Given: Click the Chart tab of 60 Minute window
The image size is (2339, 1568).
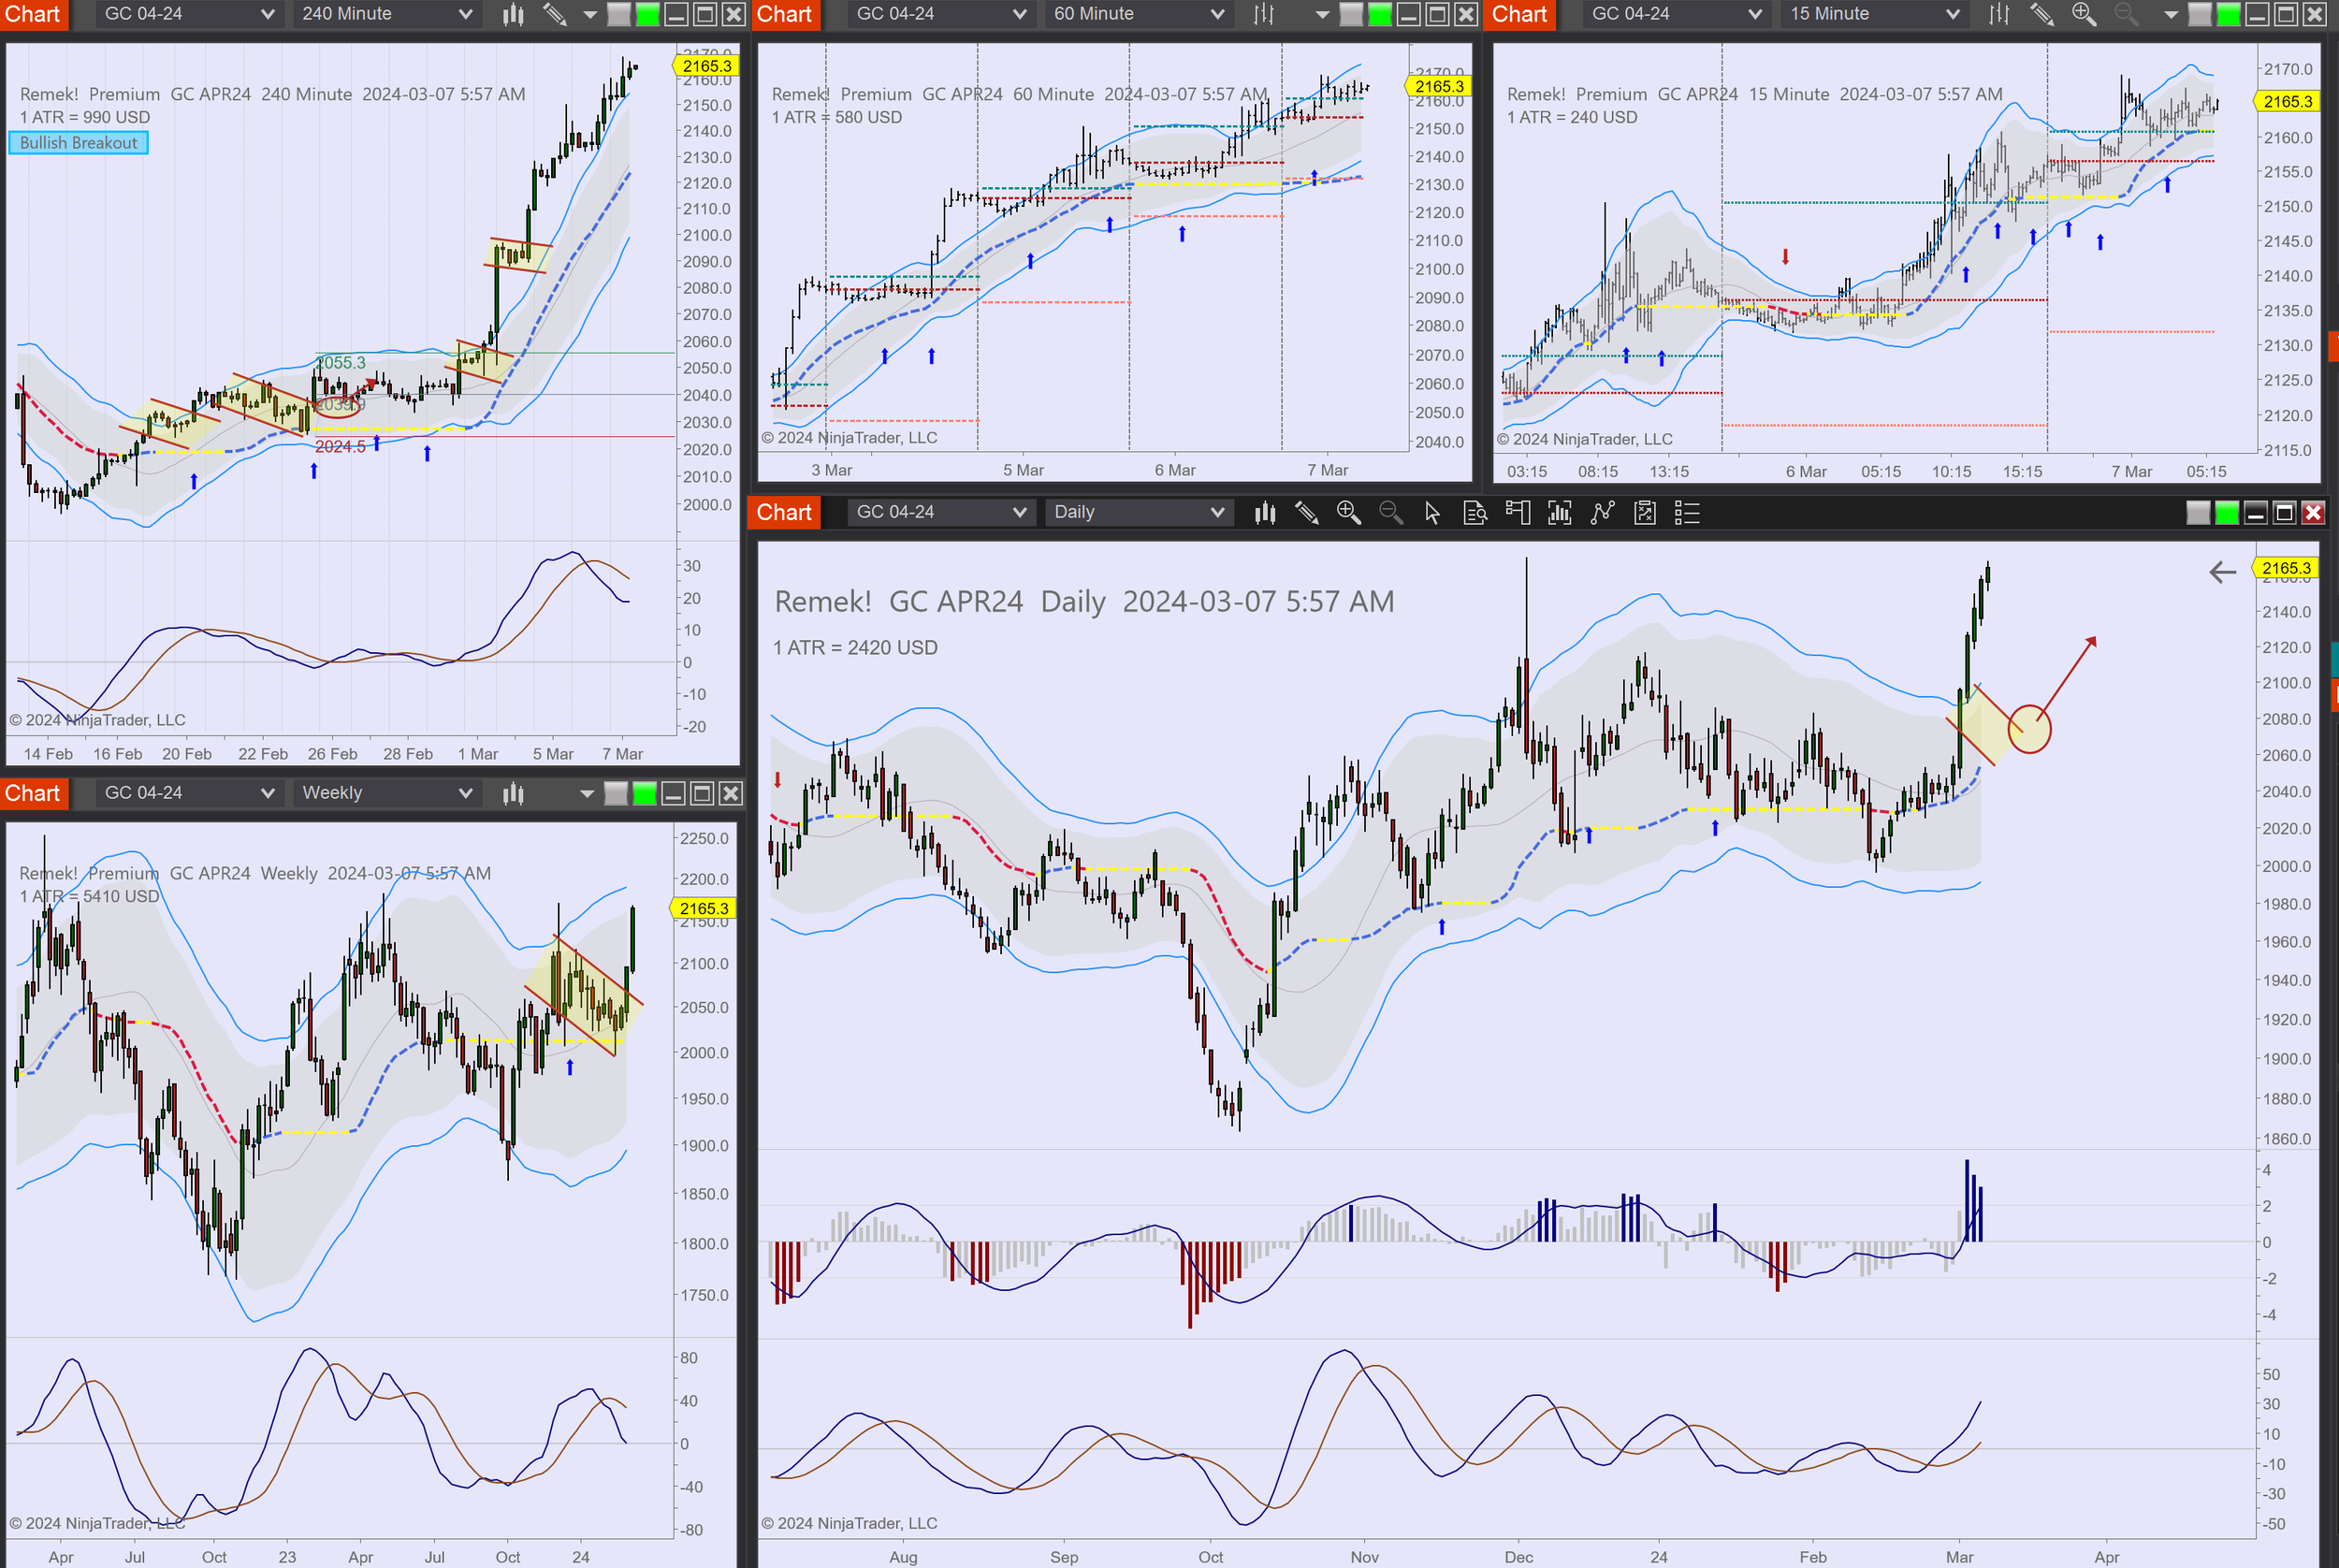Looking at the screenshot, I should [784, 14].
